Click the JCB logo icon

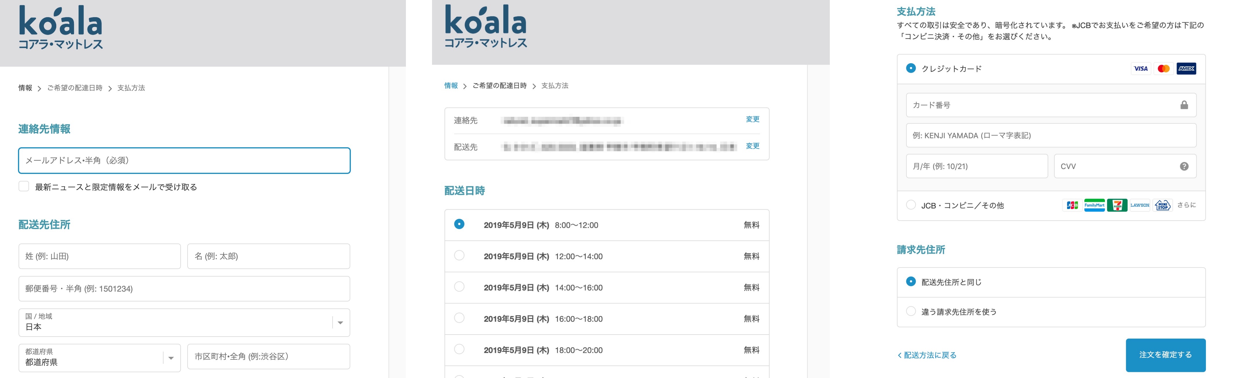[1072, 205]
